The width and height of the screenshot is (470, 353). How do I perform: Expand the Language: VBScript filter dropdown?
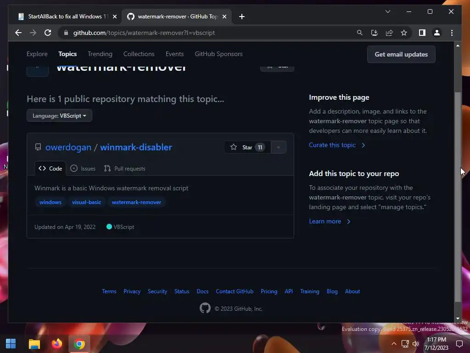pyautogui.click(x=59, y=115)
